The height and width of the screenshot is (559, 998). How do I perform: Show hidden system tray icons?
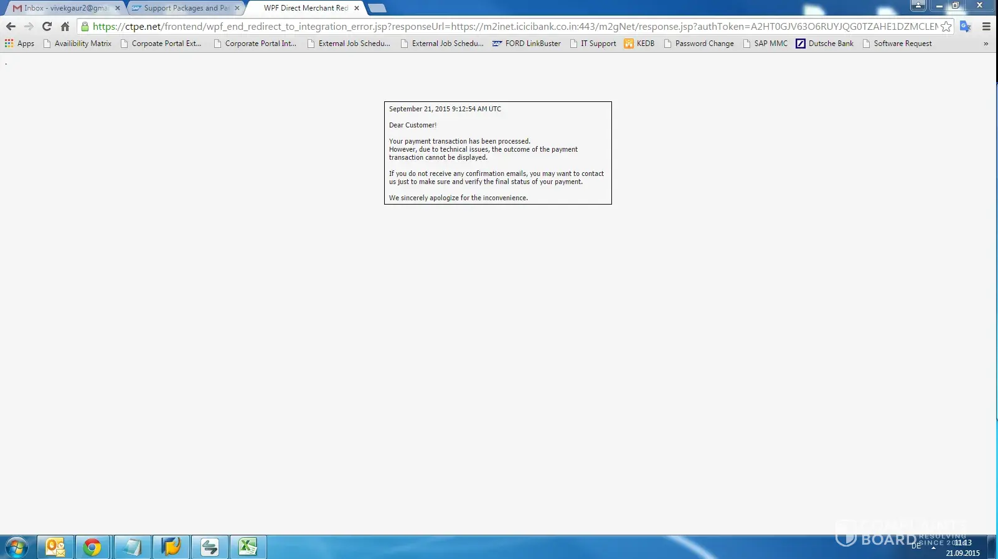933,548
